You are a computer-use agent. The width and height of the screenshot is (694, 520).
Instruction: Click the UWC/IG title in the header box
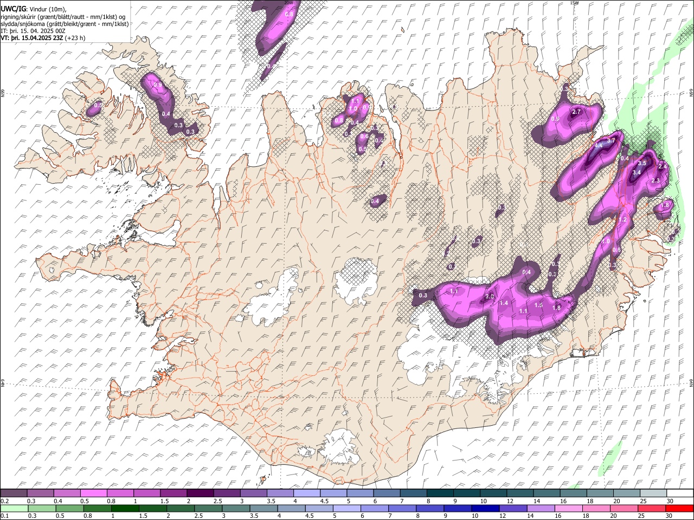pos(12,9)
